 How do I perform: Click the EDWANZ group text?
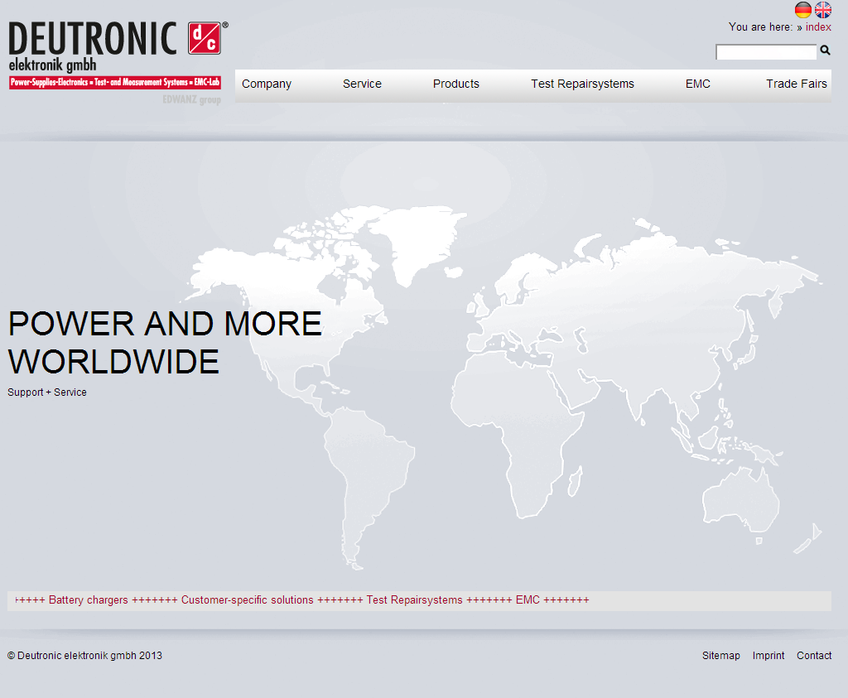(191, 99)
